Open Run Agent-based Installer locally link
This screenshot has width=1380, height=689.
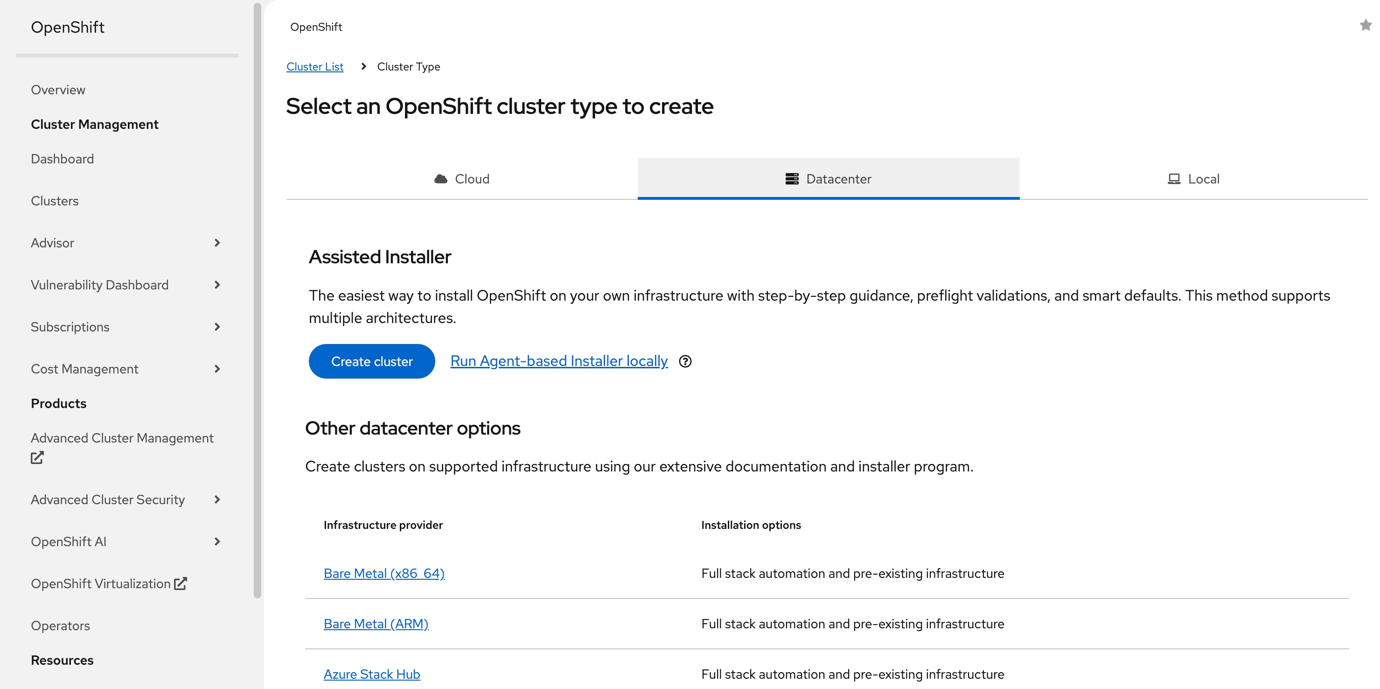[x=559, y=361]
